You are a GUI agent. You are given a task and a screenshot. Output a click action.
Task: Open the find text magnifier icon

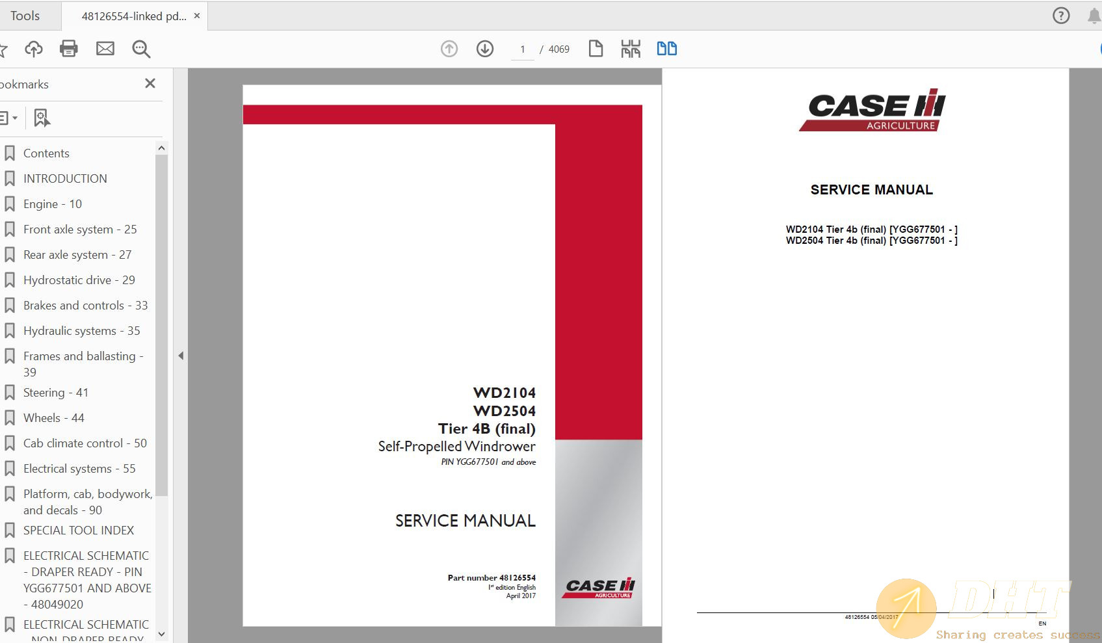141,49
